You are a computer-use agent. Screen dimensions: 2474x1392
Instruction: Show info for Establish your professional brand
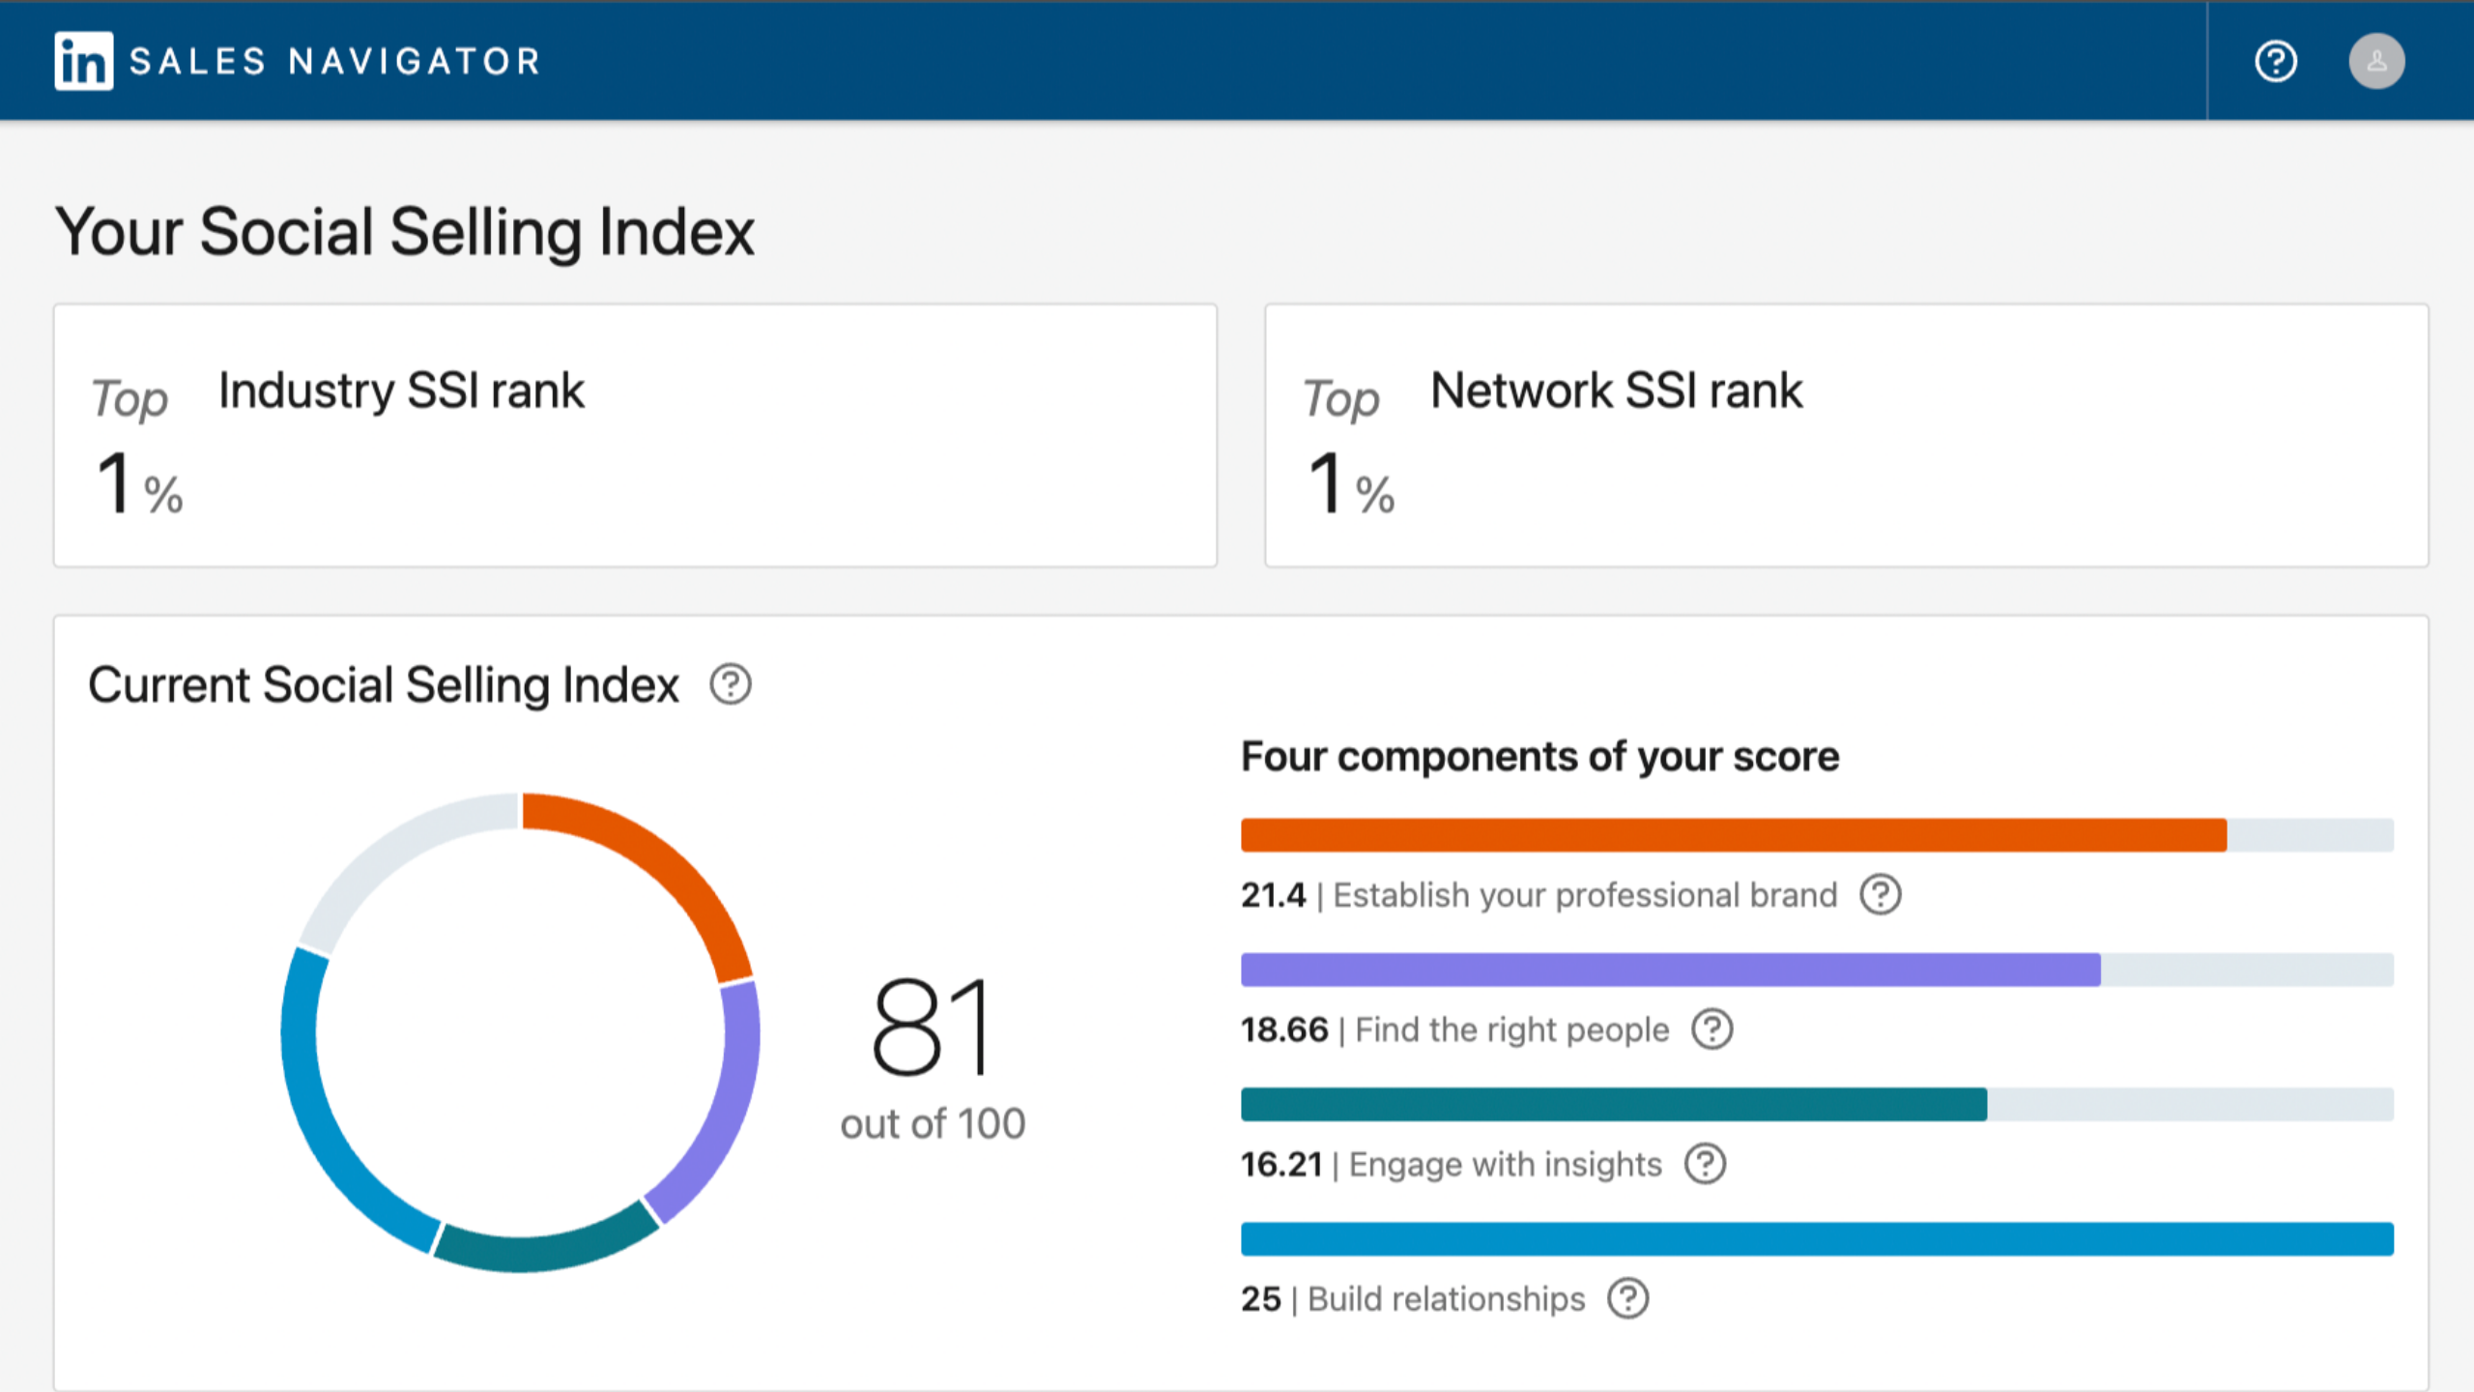point(1881,895)
